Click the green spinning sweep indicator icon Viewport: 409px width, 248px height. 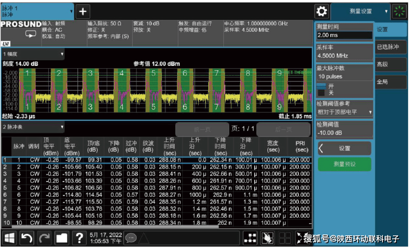coord(399,11)
